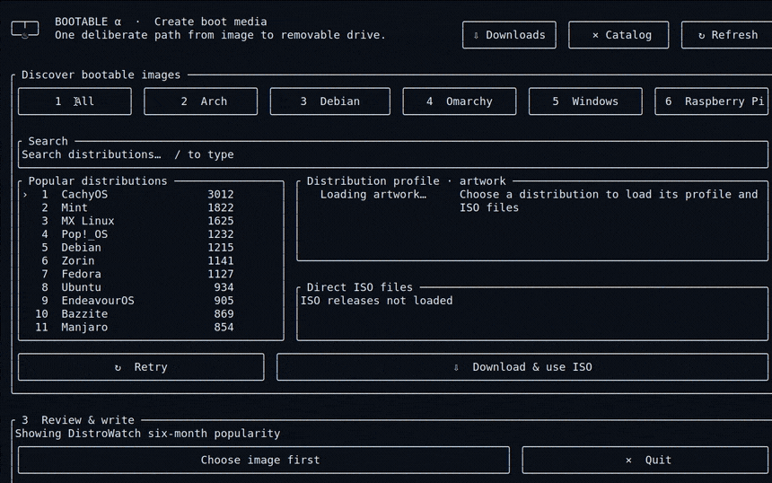Focus the Search distributions field

[394, 154]
